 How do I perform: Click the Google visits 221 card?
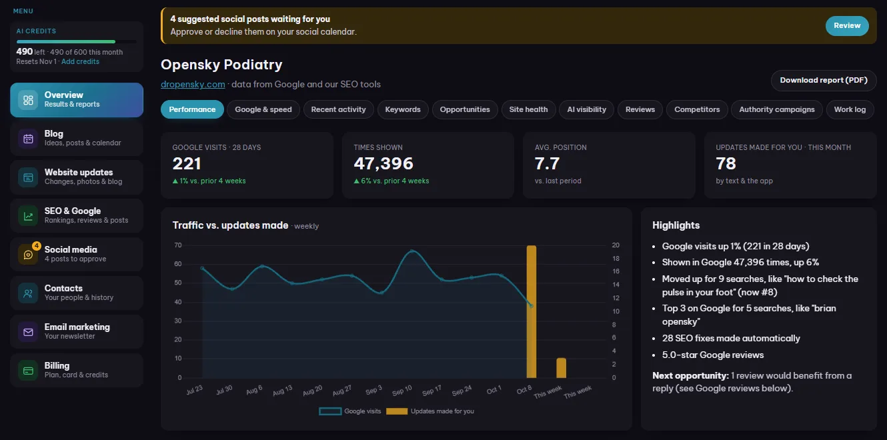[247, 165]
